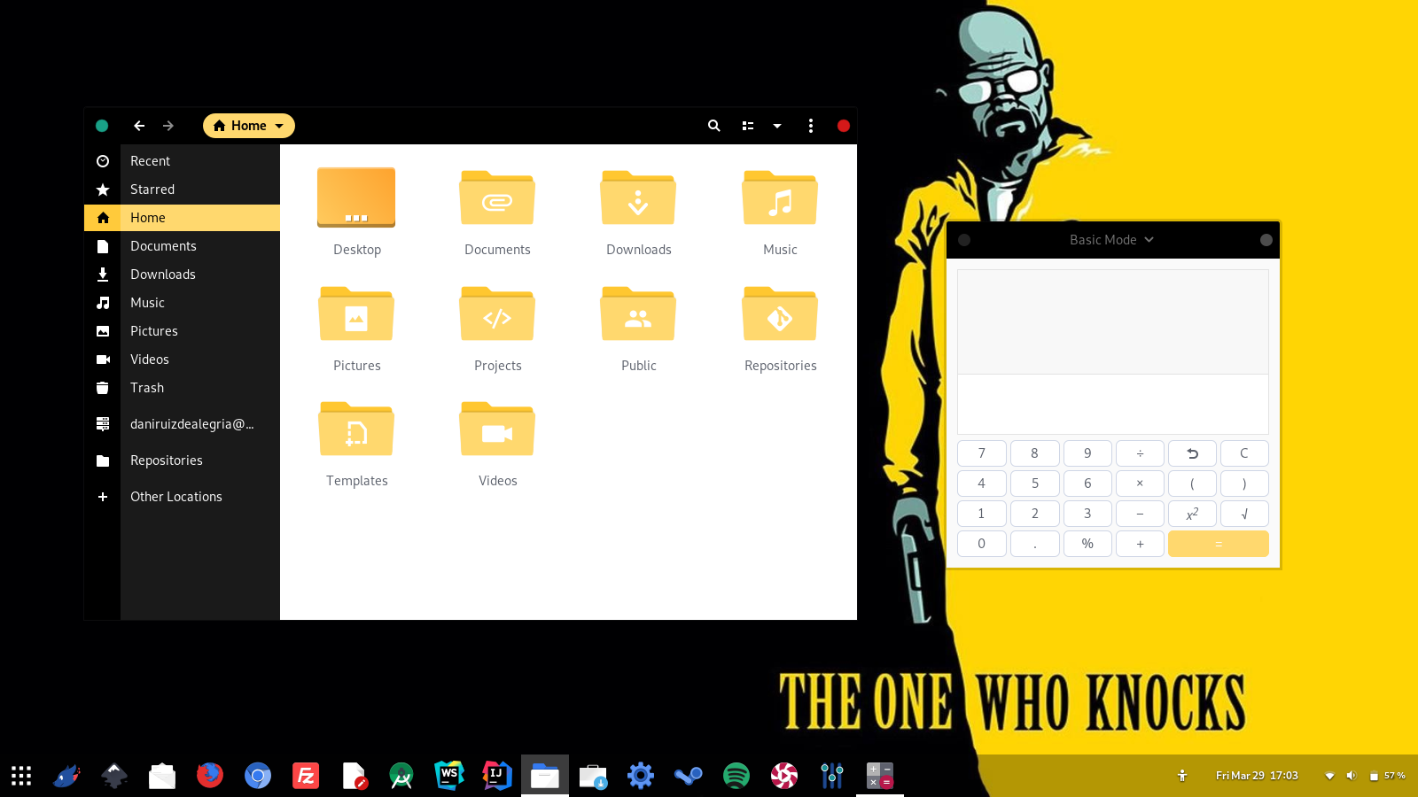The width and height of the screenshot is (1418, 797).
Task: Click calculator C clear button
Action: tap(1244, 453)
